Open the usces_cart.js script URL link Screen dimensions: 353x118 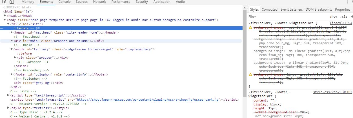click(x=148, y=100)
